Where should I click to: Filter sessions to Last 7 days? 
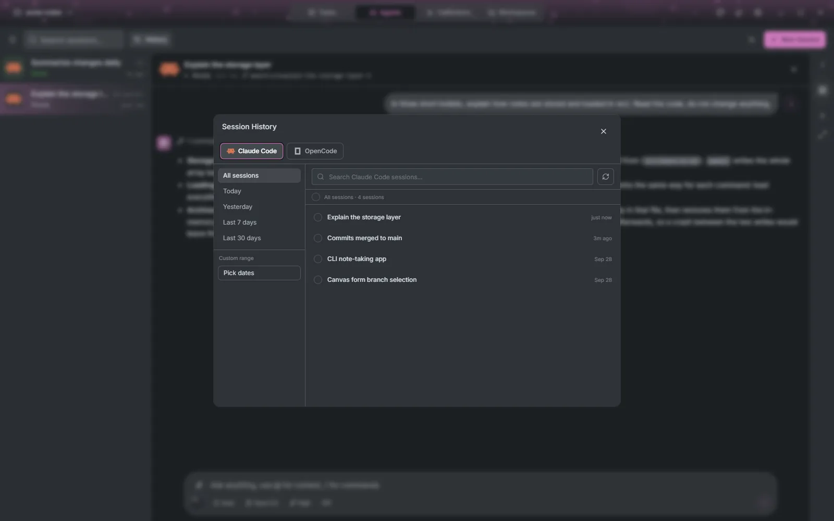259,222
